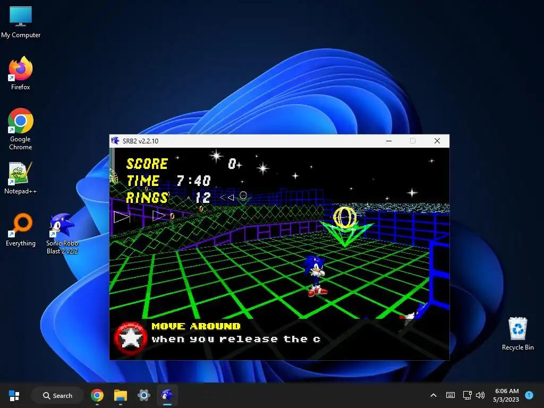Open the notification badge in tray
The image size is (544, 408).
[529, 395]
